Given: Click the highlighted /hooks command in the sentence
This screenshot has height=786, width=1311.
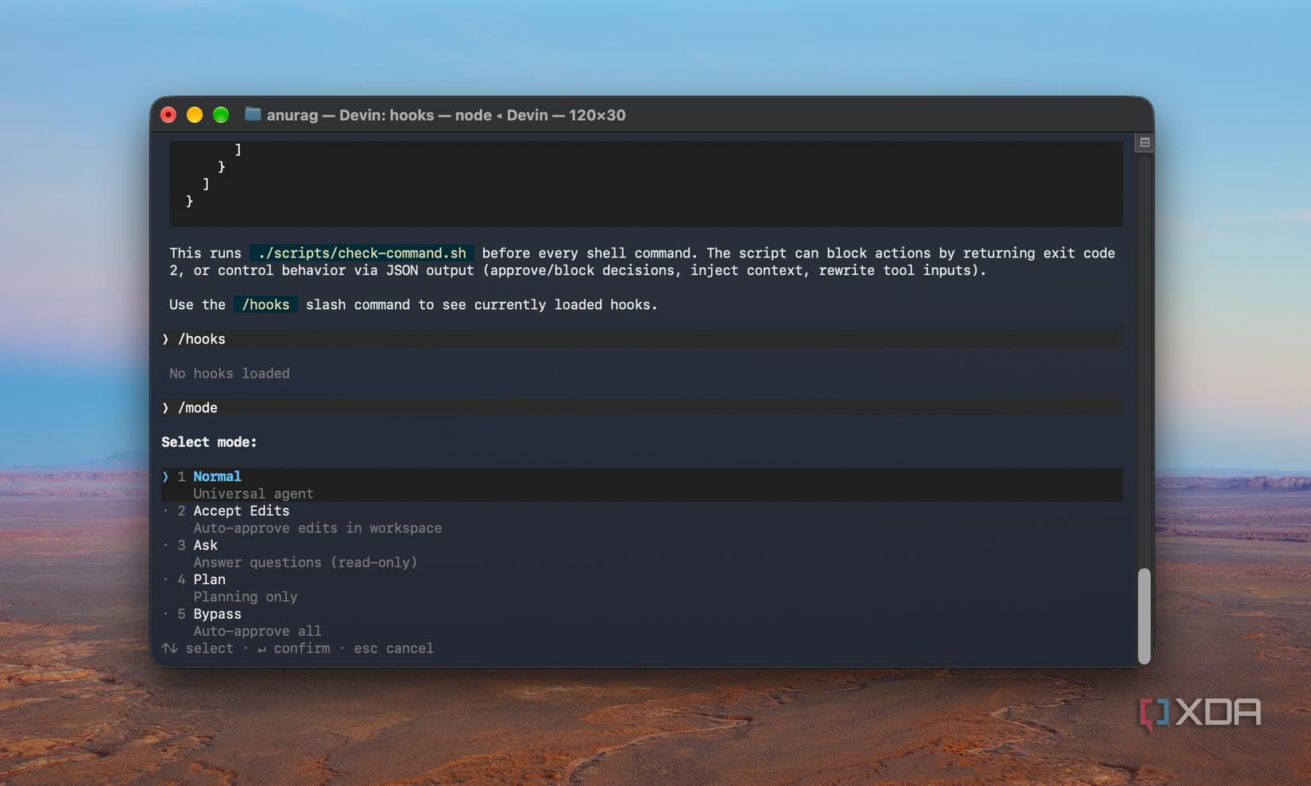Looking at the screenshot, I should tap(265, 305).
